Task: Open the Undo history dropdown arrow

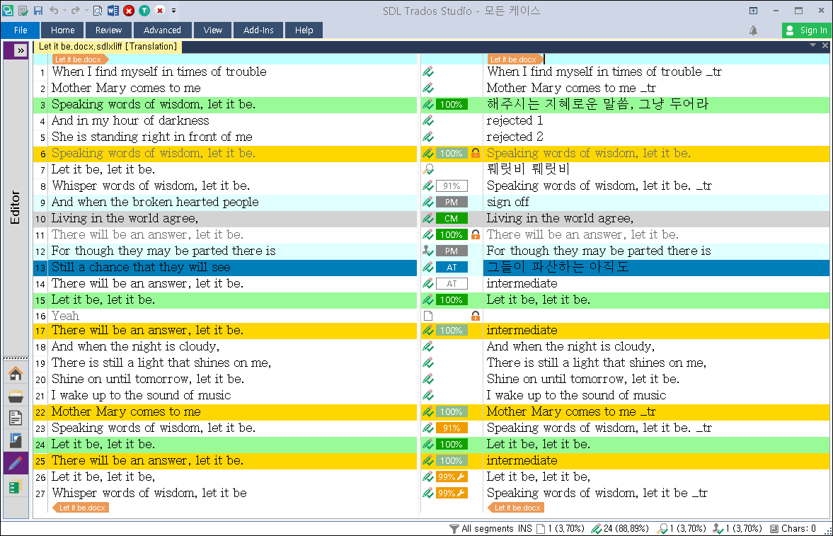Action: pos(64,10)
